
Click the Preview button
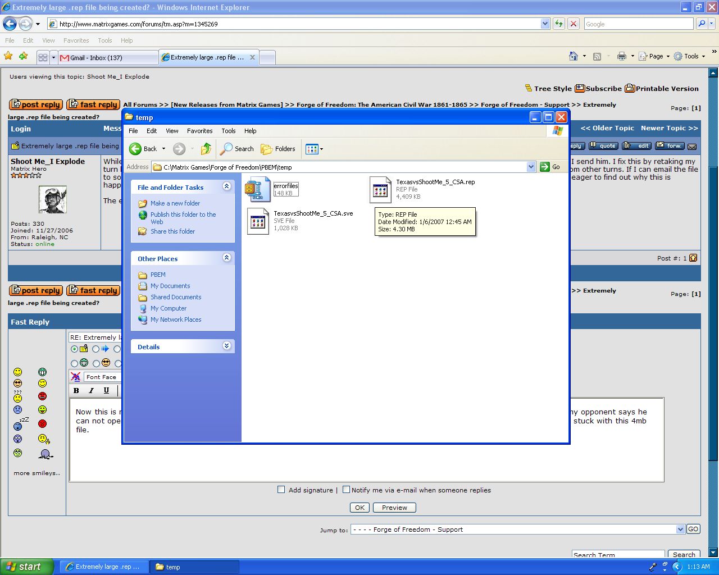coord(395,508)
